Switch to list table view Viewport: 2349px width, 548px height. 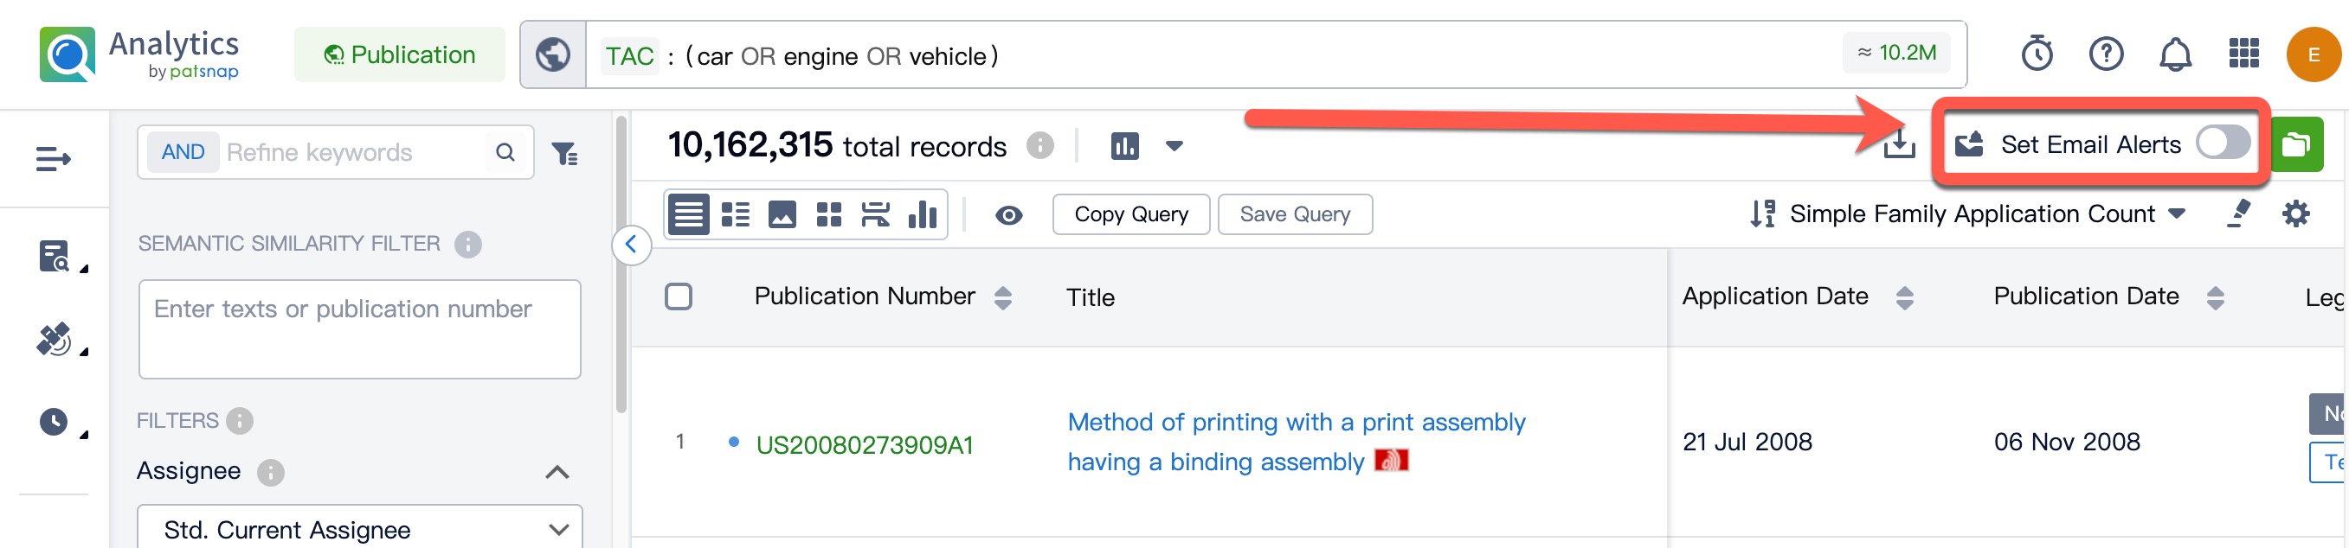point(688,215)
